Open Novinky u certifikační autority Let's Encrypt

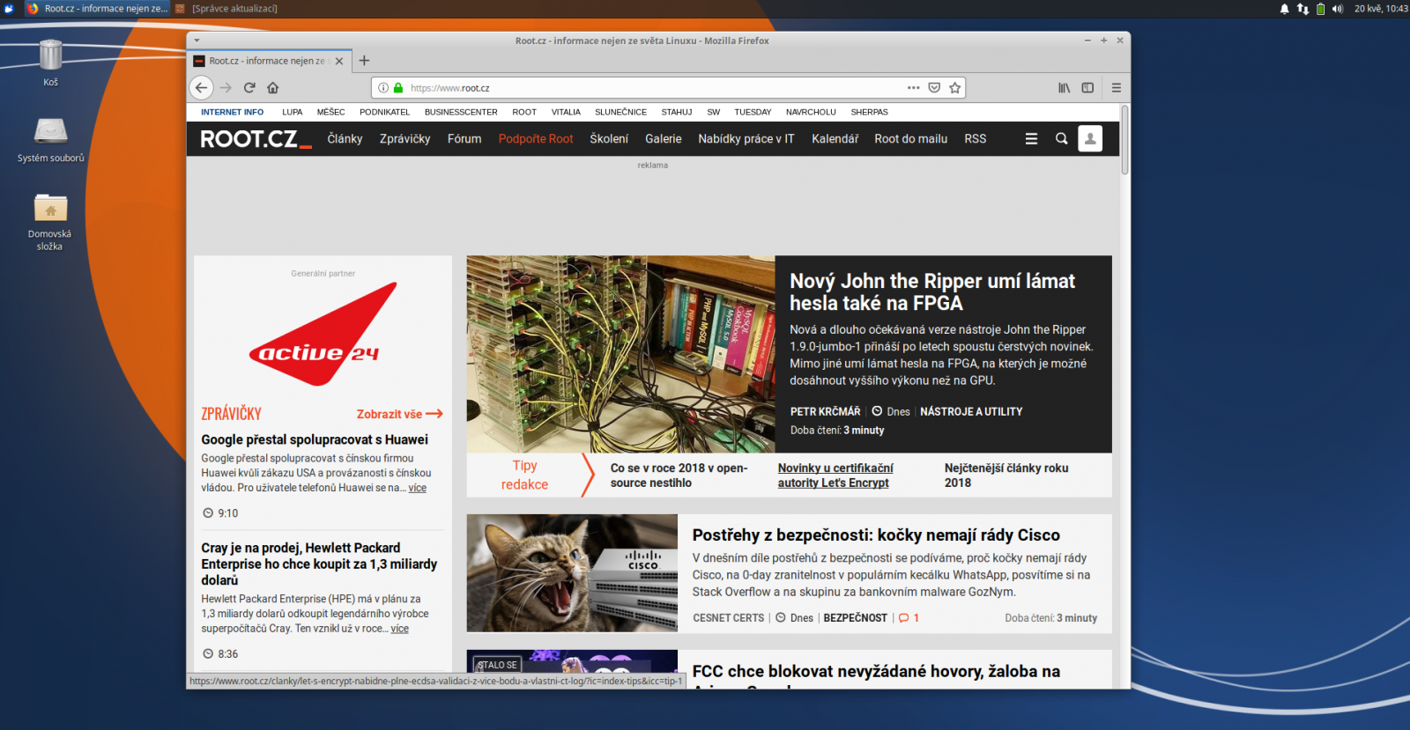click(835, 476)
